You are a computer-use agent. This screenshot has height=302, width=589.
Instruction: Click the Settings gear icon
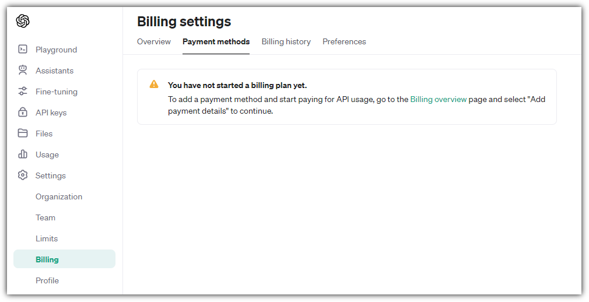point(23,175)
